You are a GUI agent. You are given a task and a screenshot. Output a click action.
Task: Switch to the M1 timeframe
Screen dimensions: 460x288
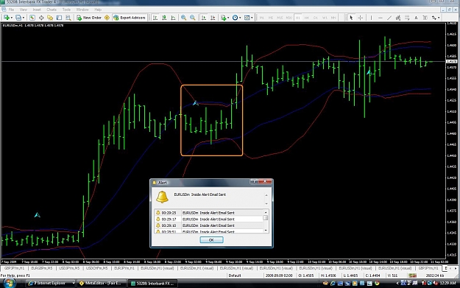point(262,18)
